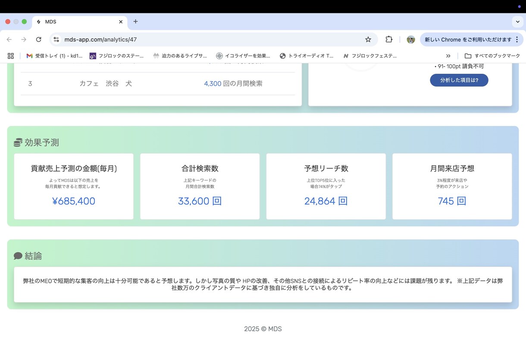Reload the MDS analytics page
The height and width of the screenshot is (342, 526).
click(x=38, y=39)
